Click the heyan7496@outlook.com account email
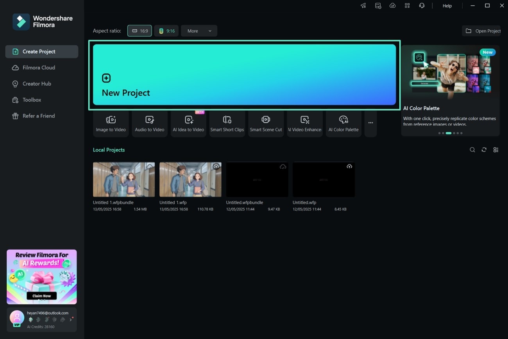 point(48,313)
